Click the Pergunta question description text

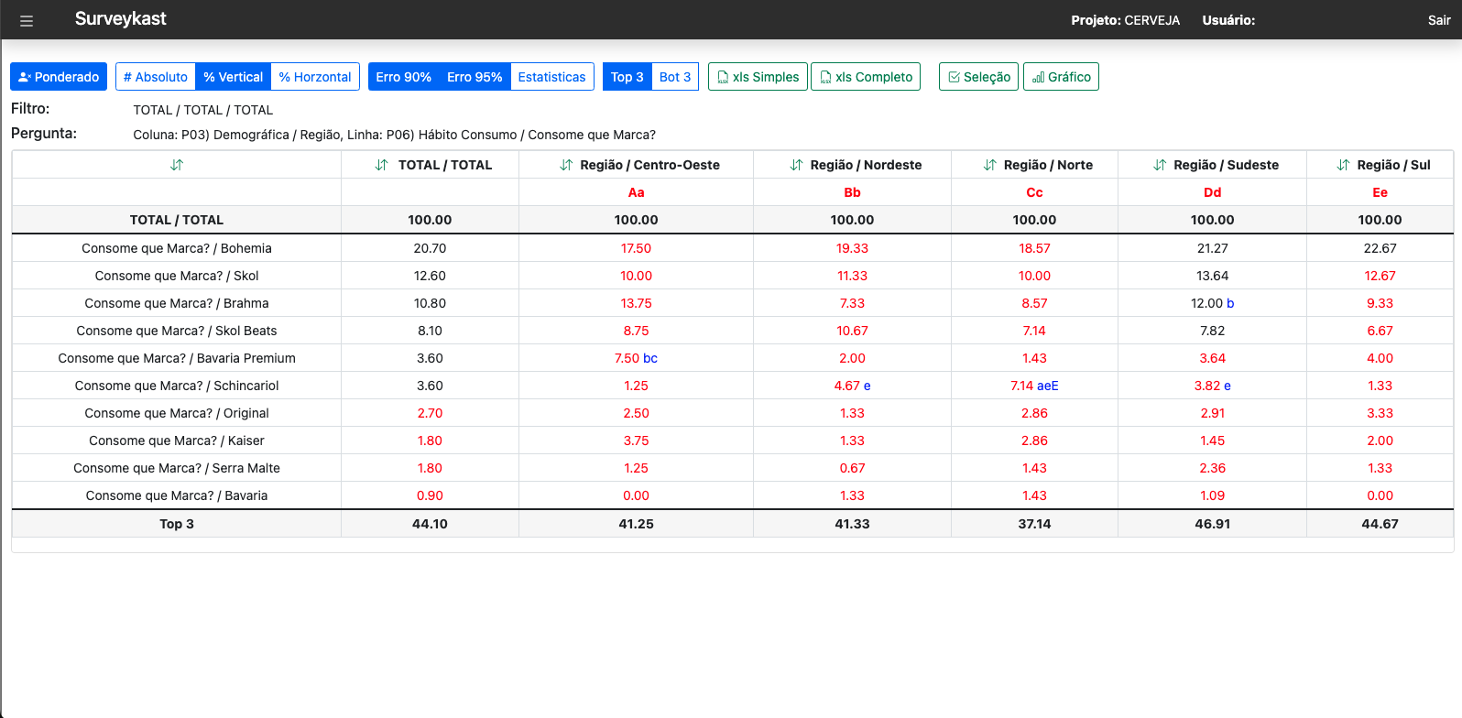[395, 135]
